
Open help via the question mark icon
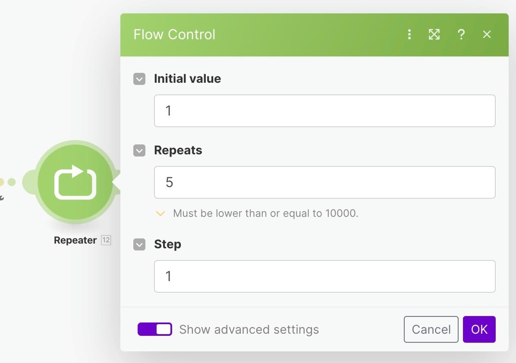coord(461,34)
